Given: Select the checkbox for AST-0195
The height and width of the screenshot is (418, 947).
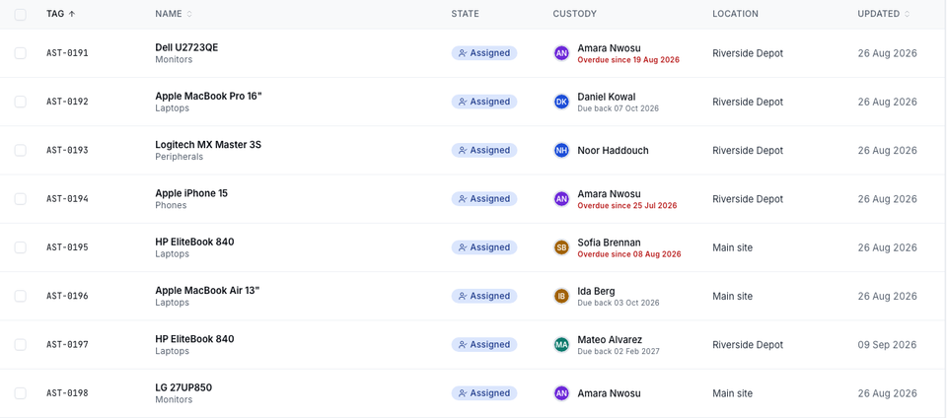Looking at the screenshot, I should (x=21, y=247).
